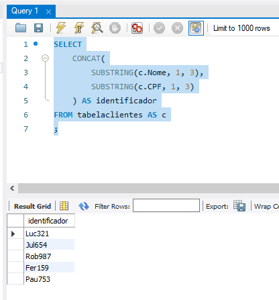Screen dimensions: 279x300
Task: Open a SQL script file folder icon
Action: pyautogui.click(x=21, y=28)
